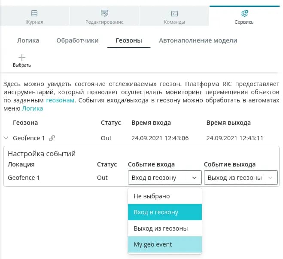Pick Выход из геозоны in dropdown list

click(164, 228)
